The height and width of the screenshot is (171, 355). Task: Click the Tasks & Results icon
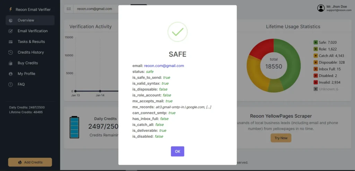11,42
